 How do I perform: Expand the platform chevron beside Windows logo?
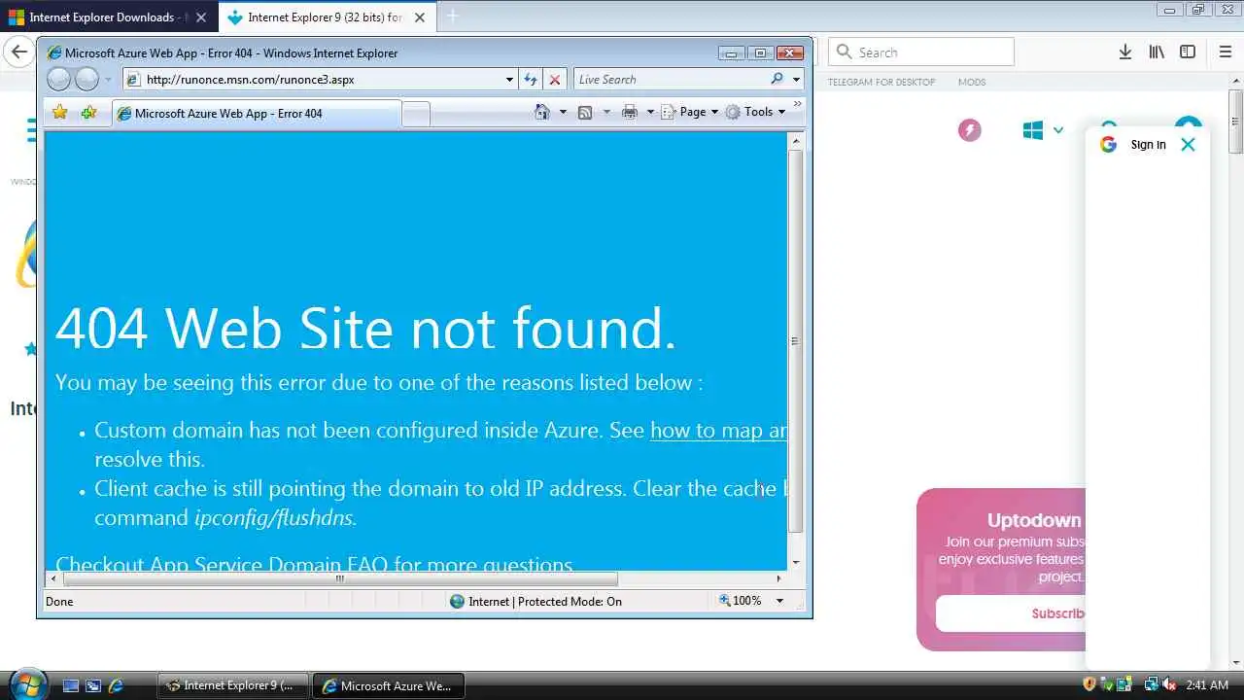[1058, 130]
